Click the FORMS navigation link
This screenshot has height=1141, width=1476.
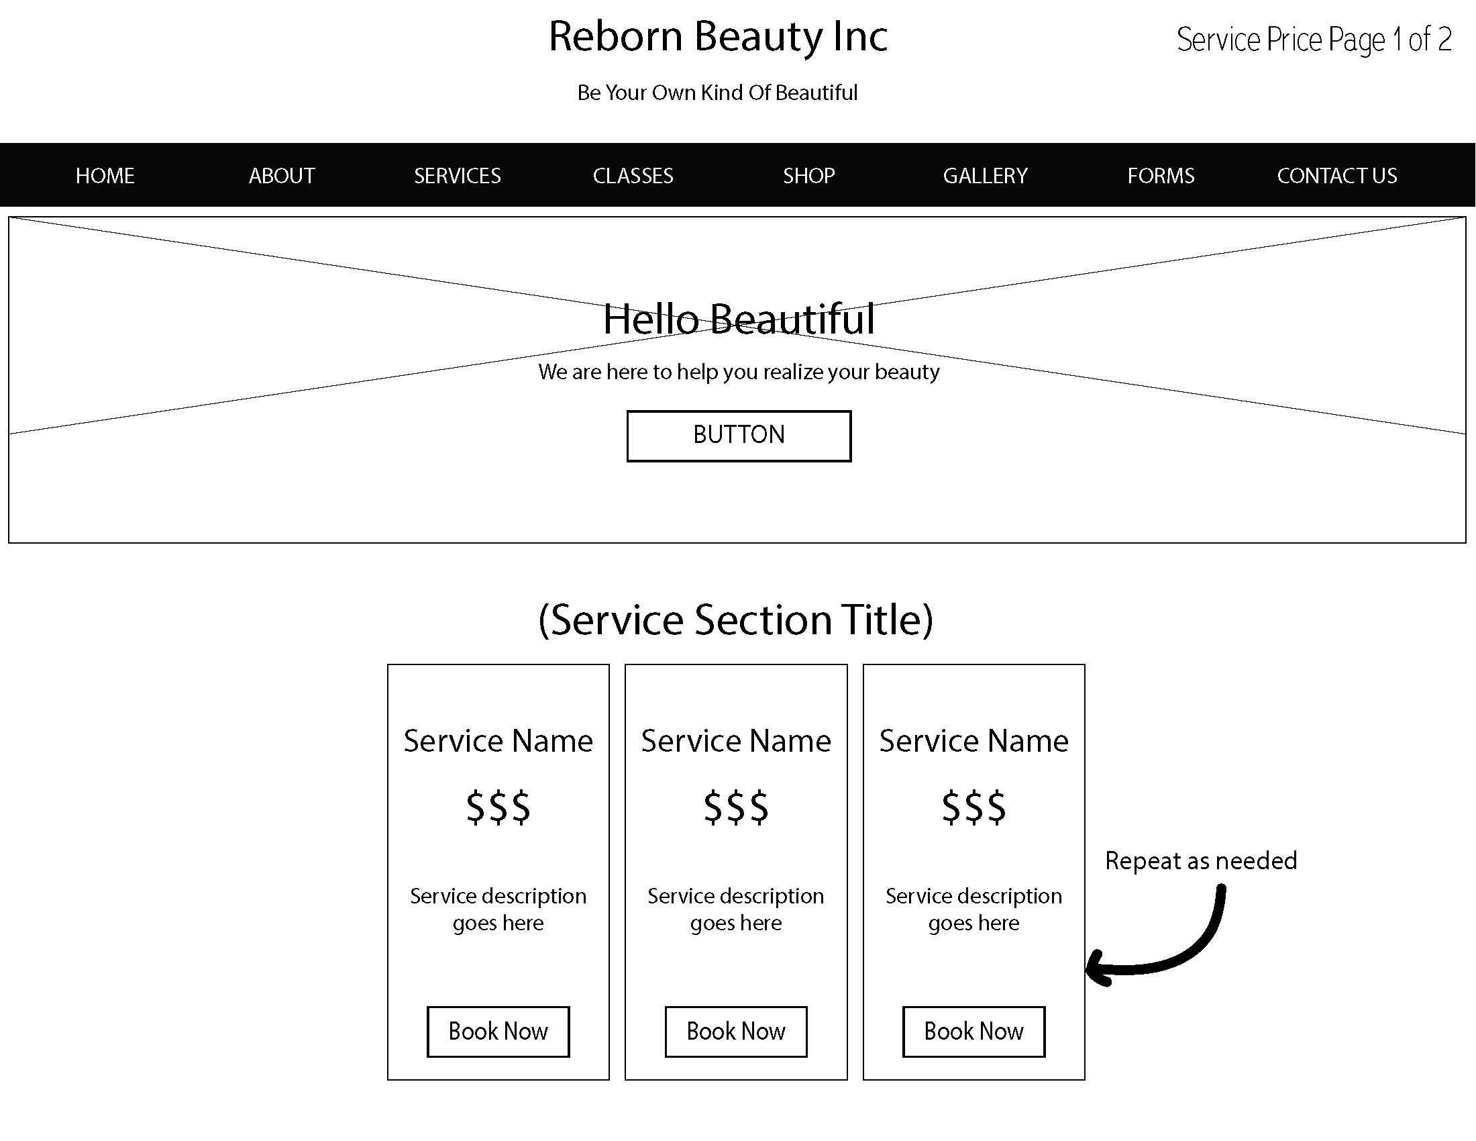[1160, 175]
